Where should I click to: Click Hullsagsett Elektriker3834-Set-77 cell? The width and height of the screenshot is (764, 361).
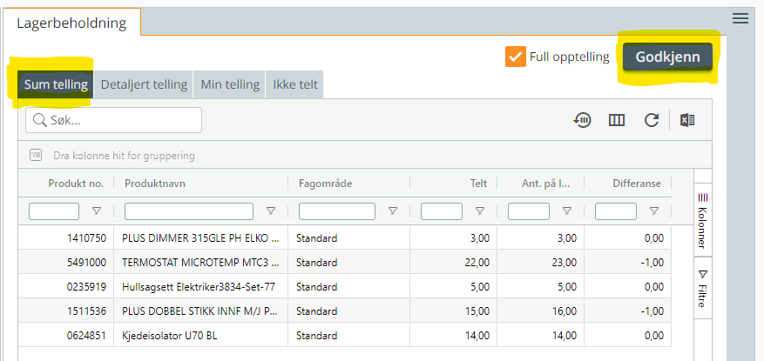pyautogui.click(x=199, y=287)
